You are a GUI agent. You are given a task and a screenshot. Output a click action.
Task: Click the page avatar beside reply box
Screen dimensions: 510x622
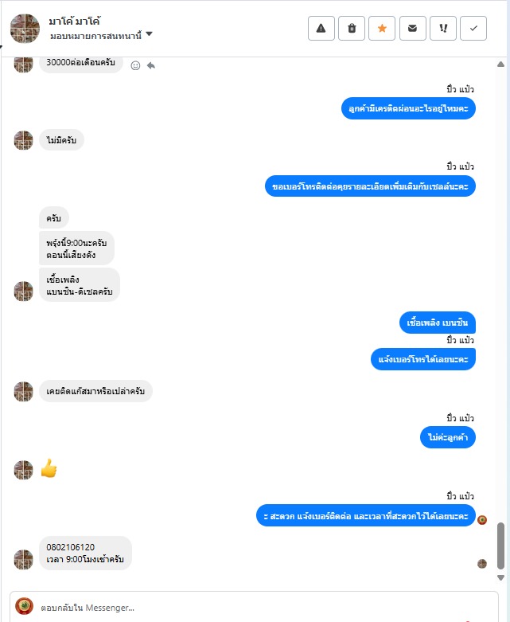pos(24,606)
